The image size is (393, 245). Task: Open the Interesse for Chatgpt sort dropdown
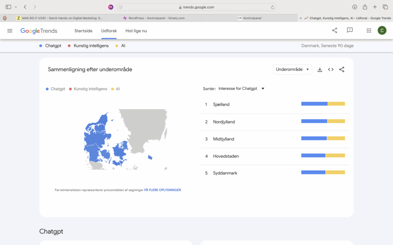click(x=241, y=88)
